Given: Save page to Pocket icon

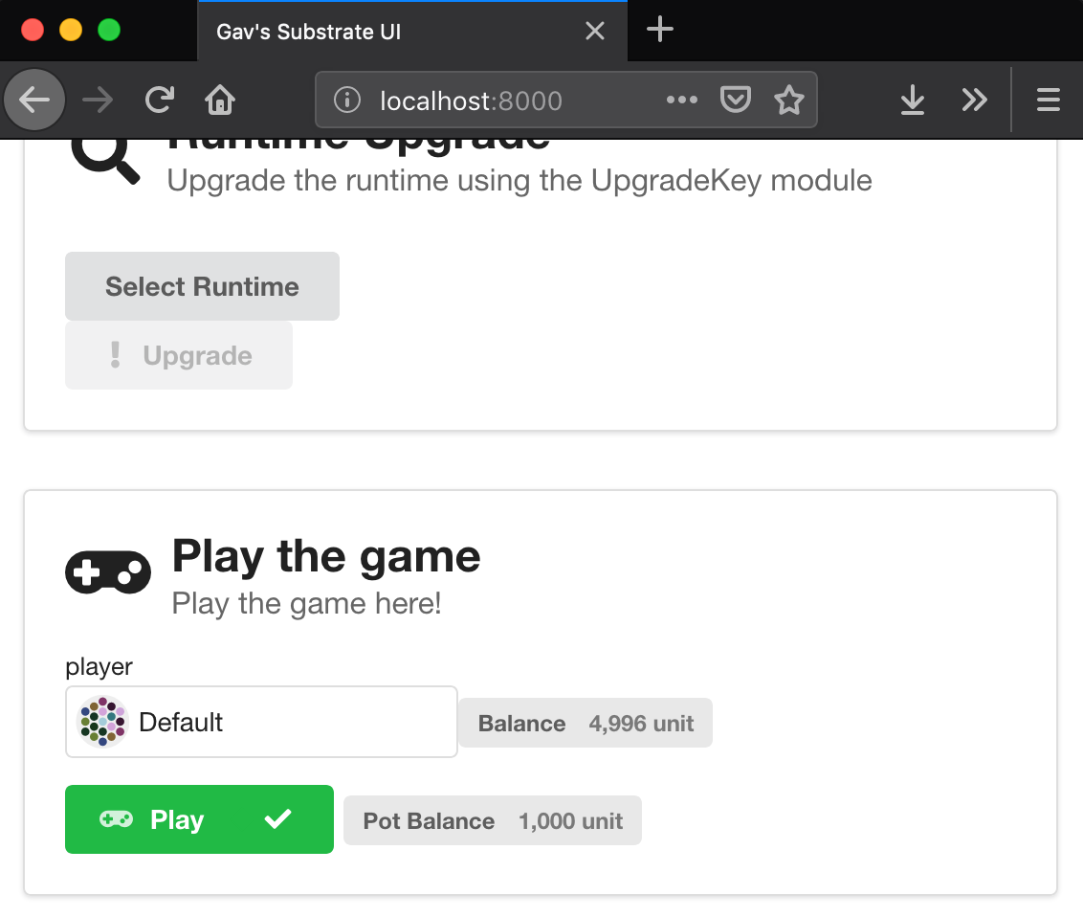Looking at the screenshot, I should pos(736,101).
